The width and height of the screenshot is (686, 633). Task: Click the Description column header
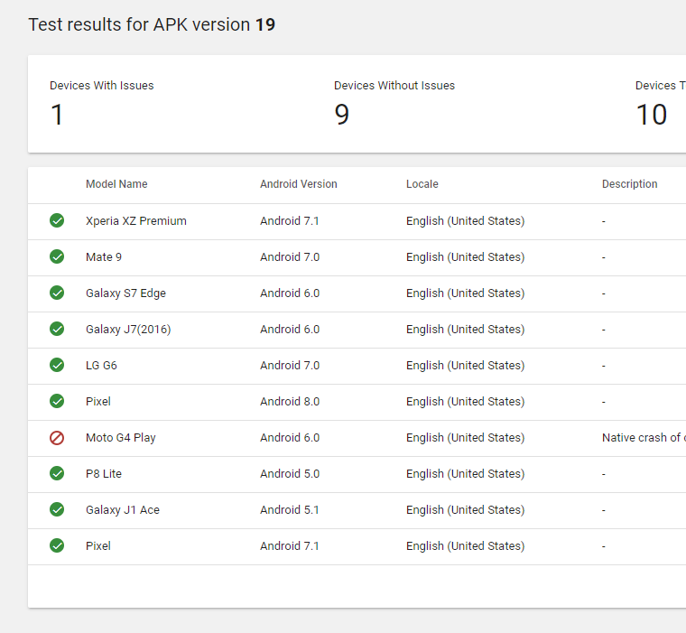tap(629, 184)
